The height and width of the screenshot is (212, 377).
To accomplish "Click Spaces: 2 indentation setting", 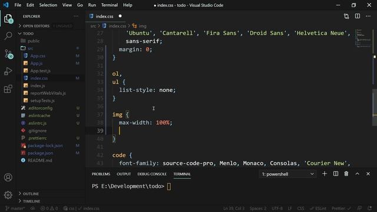I will click(x=258, y=208).
